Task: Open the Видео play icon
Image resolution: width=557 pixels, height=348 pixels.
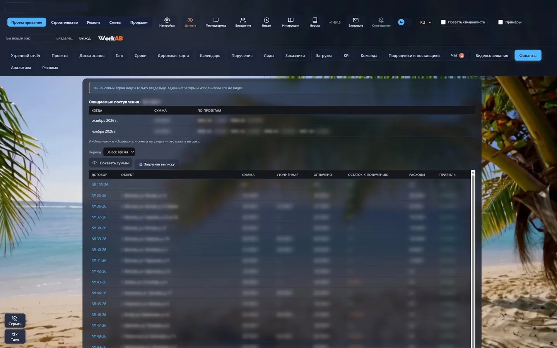Action: [x=267, y=22]
